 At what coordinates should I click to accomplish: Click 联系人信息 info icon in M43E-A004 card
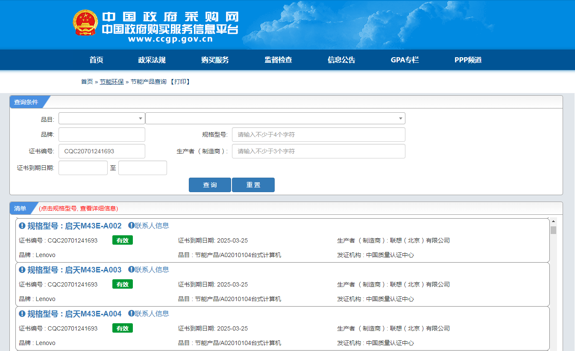[x=131, y=313]
